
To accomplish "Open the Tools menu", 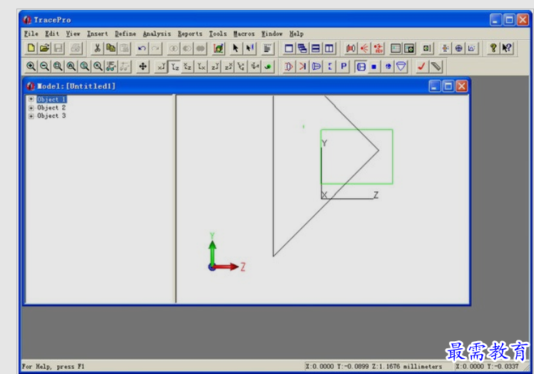I will click(x=218, y=34).
